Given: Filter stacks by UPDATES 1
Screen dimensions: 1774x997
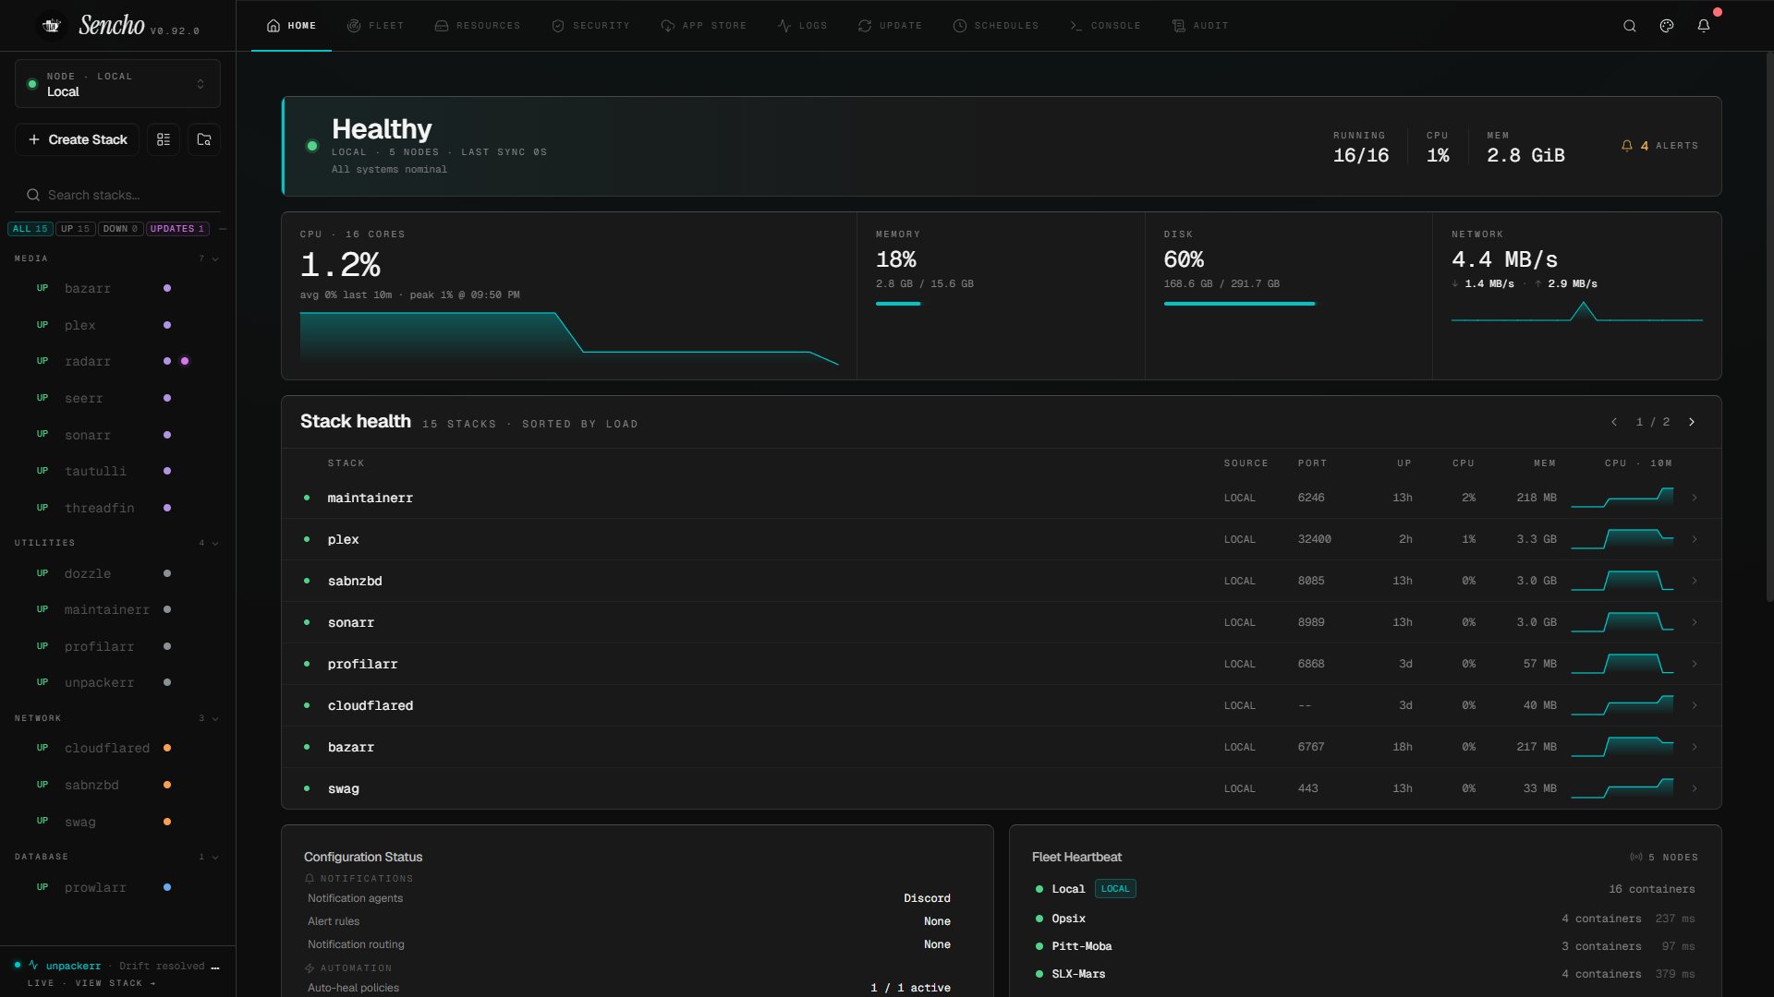Looking at the screenshot, I should [177, 229].
